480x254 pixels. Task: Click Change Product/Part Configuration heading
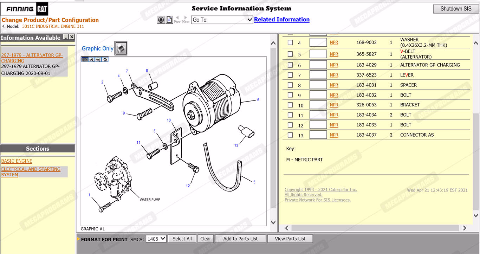click(50, 20)
